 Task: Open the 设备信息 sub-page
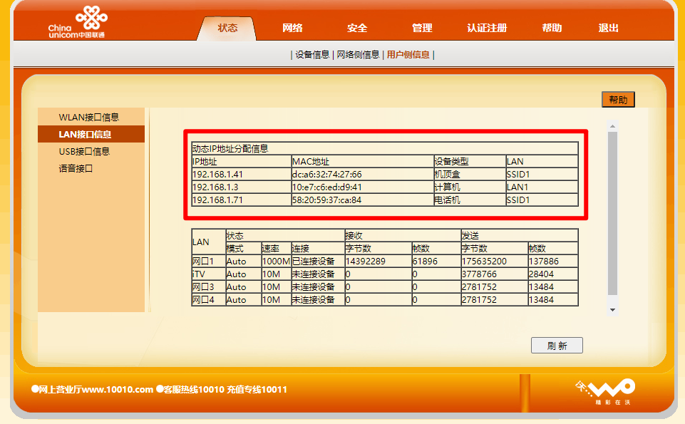point(312,55)
